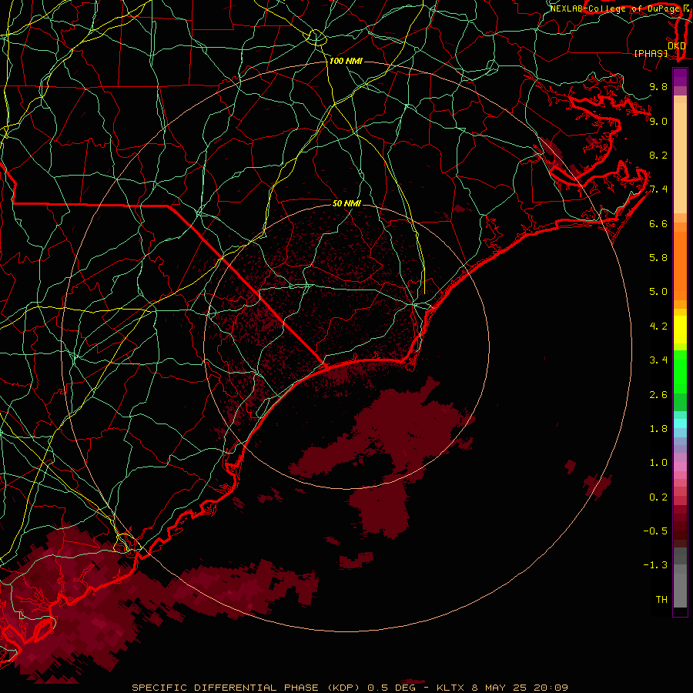Click the SPECIFIC DIFFERENTIAL PHASE (KDP) caption text

247,688
